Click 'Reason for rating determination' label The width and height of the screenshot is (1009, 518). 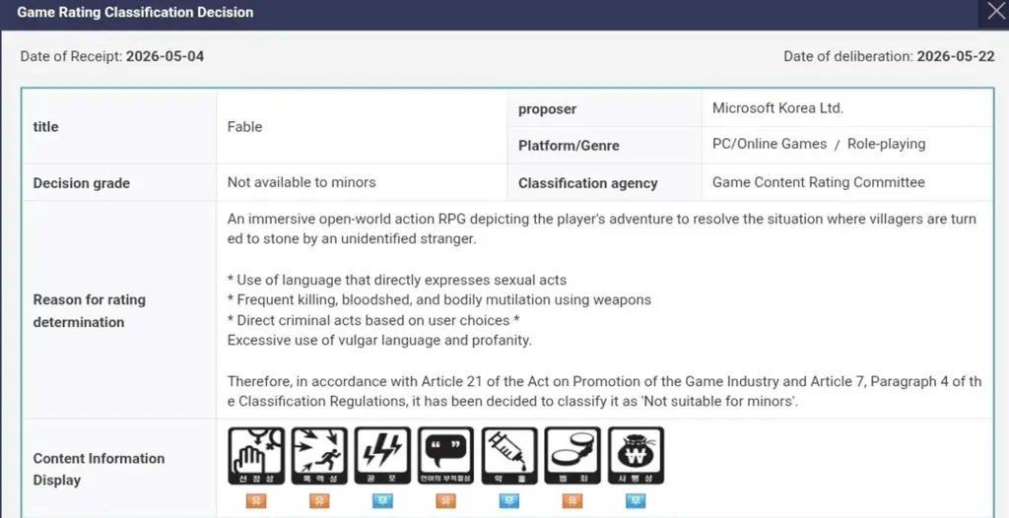point(90,311)
